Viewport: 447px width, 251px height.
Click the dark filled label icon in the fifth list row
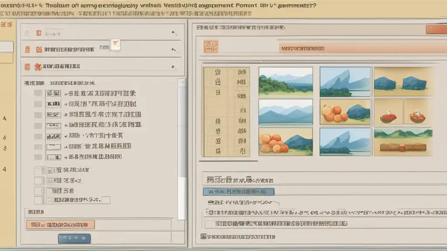pyautogui.click(x=53, y=136)
